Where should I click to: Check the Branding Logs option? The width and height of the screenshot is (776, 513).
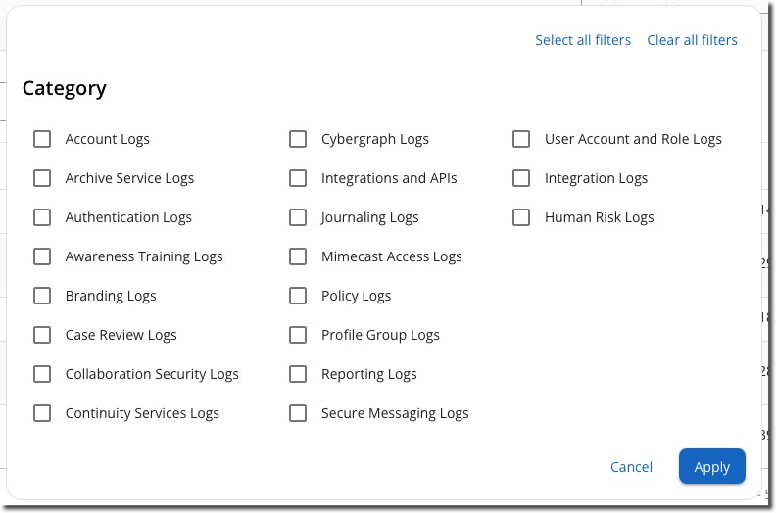(x=42, y=296)
